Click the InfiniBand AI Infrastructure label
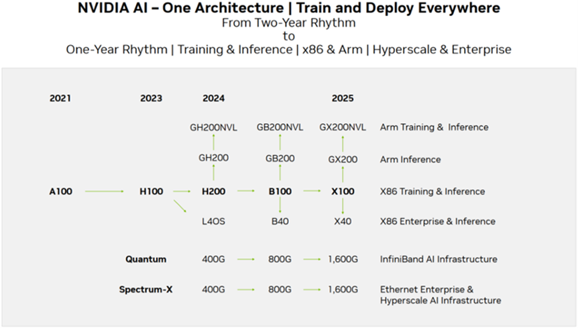Viewport: 578px width, 328px height. tap(439, 259)
